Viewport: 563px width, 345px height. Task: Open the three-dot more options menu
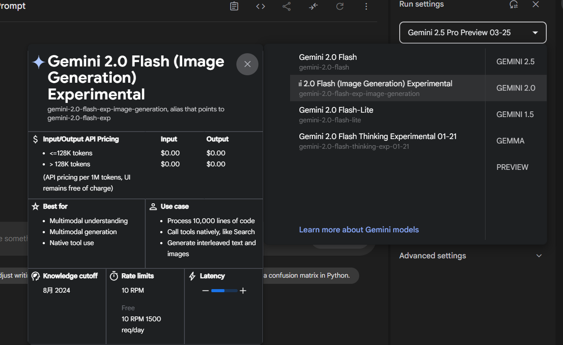coord(366,6)
